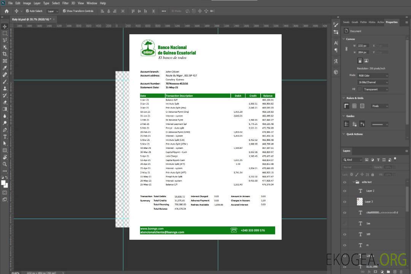Hide Layer 3 visibility eye
Screen dimensions: 411x274
click(x=345, y=202)
